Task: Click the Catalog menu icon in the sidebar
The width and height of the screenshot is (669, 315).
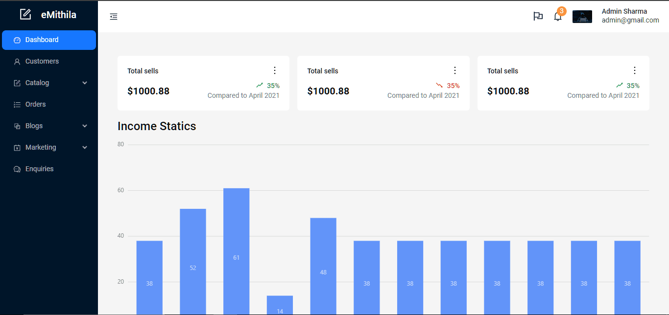Action: coord(17,83)
